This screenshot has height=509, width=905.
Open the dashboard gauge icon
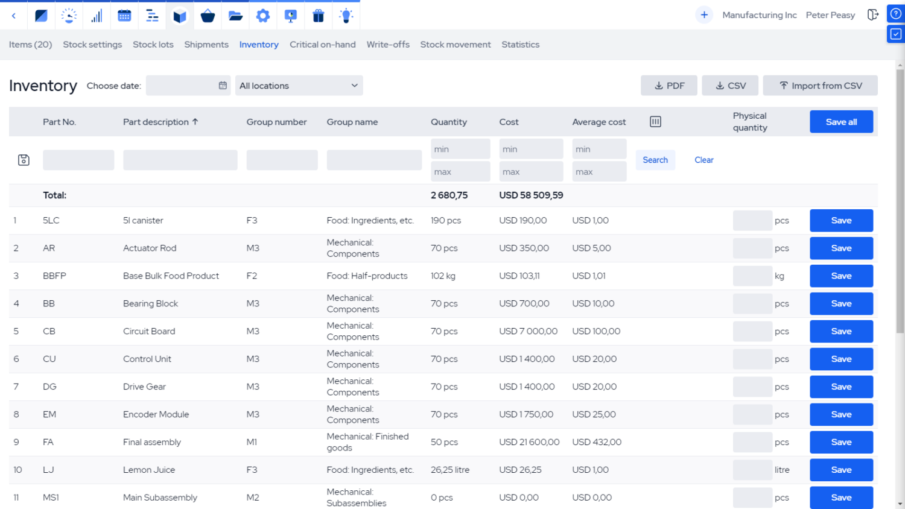(x=69, y=15)
